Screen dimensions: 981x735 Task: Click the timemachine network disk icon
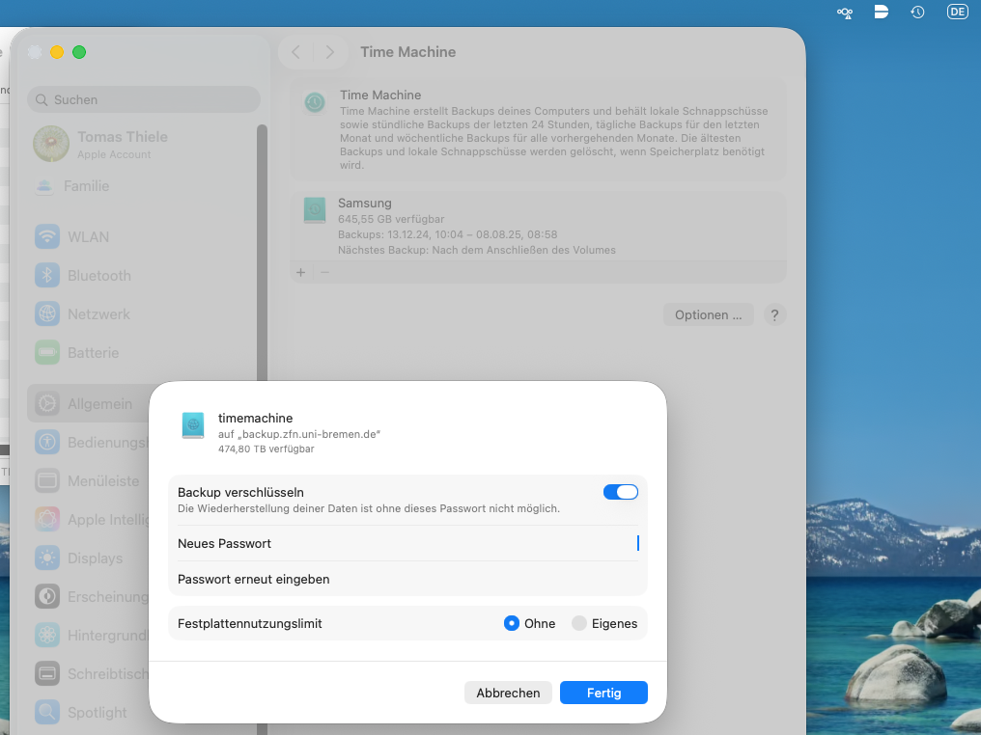pos(193,425)
